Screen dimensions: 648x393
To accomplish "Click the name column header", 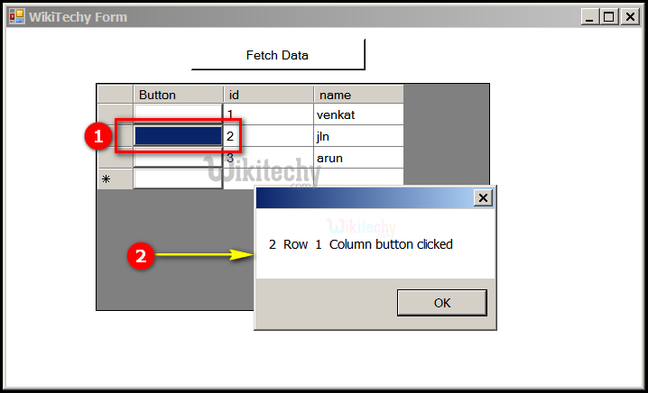I will tap(358, 95).
